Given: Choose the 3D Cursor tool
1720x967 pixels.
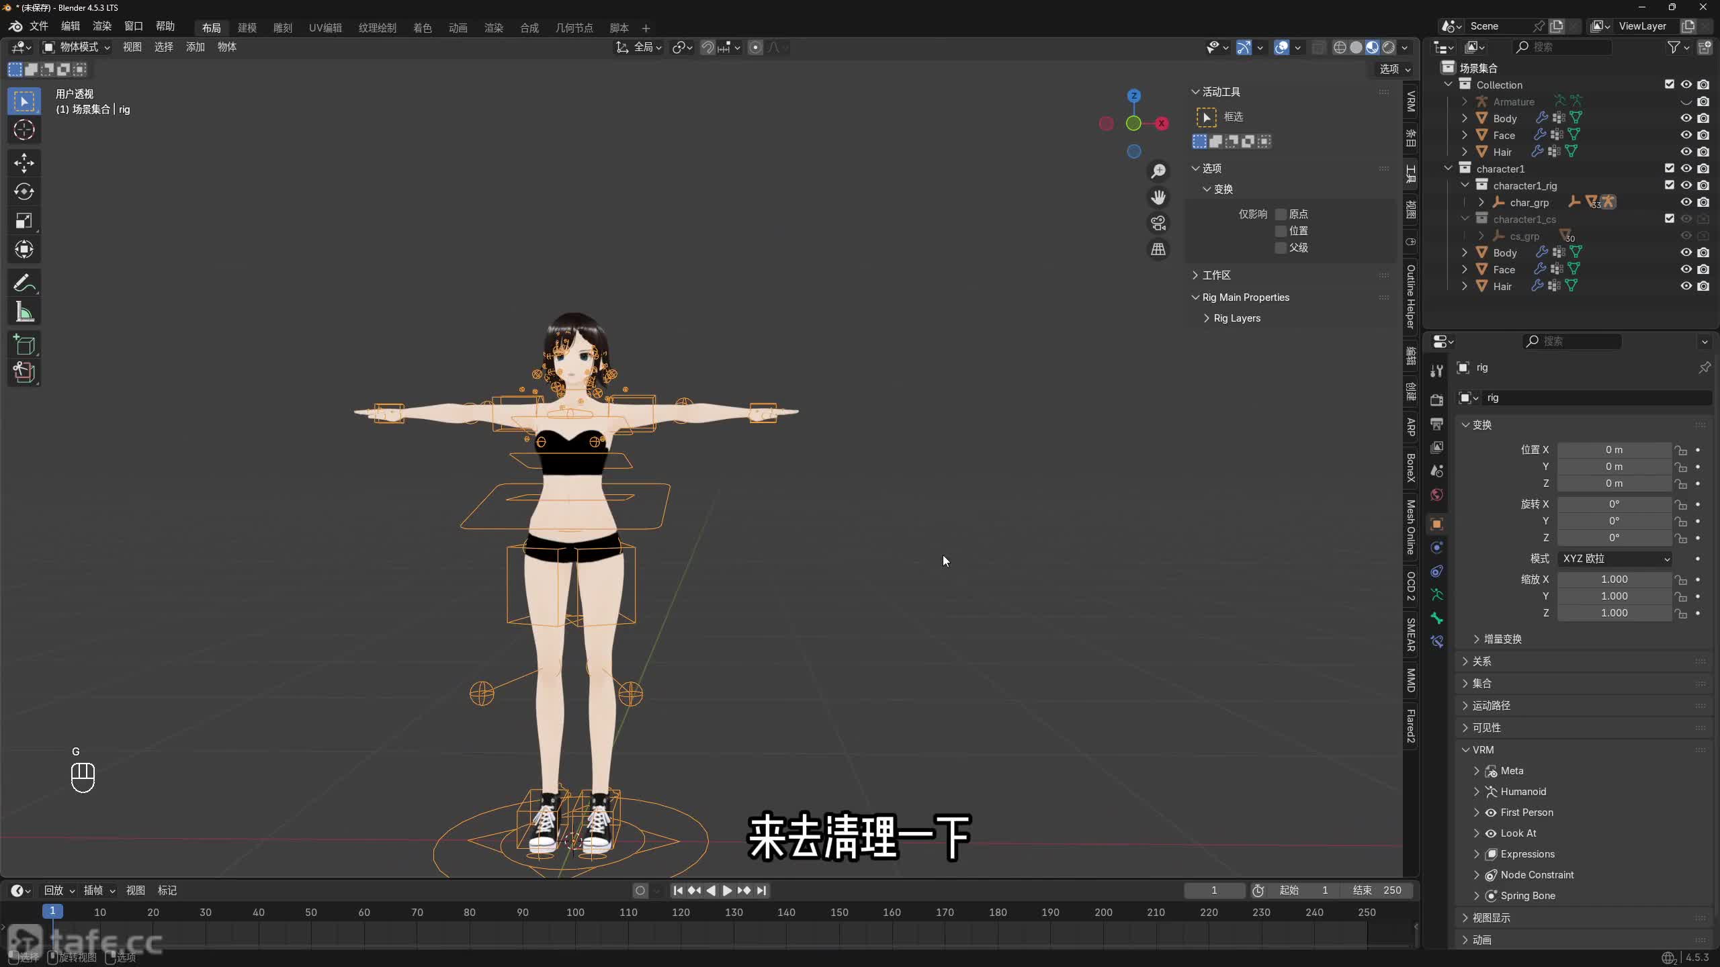Looking at the screenshot, I should (24, 130).
